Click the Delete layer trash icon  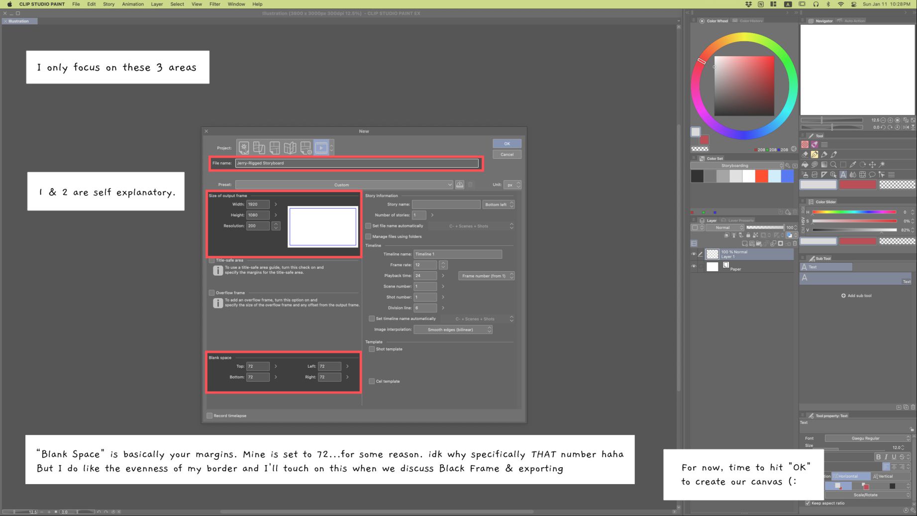(x=795, y=243)
